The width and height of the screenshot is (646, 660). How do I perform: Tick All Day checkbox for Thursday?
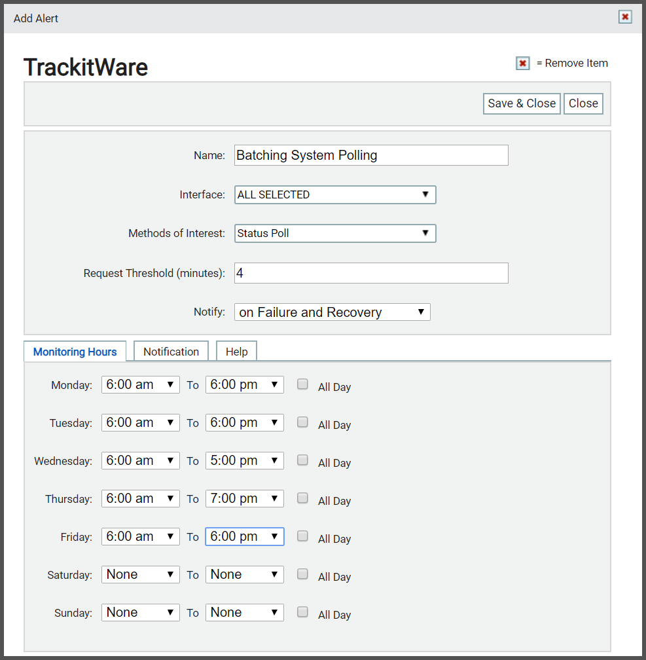[302, 498]
